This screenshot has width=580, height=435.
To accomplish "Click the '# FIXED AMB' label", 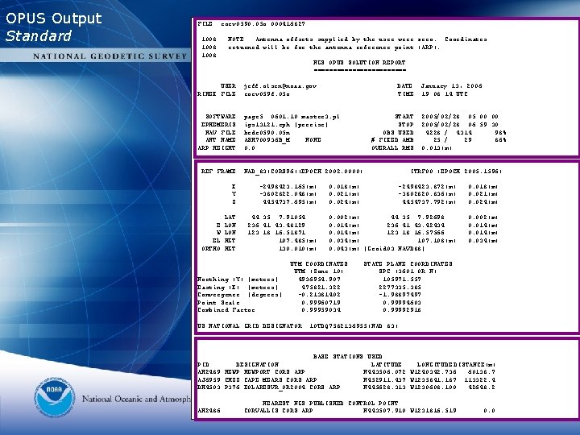I will [x=392, y=140].
